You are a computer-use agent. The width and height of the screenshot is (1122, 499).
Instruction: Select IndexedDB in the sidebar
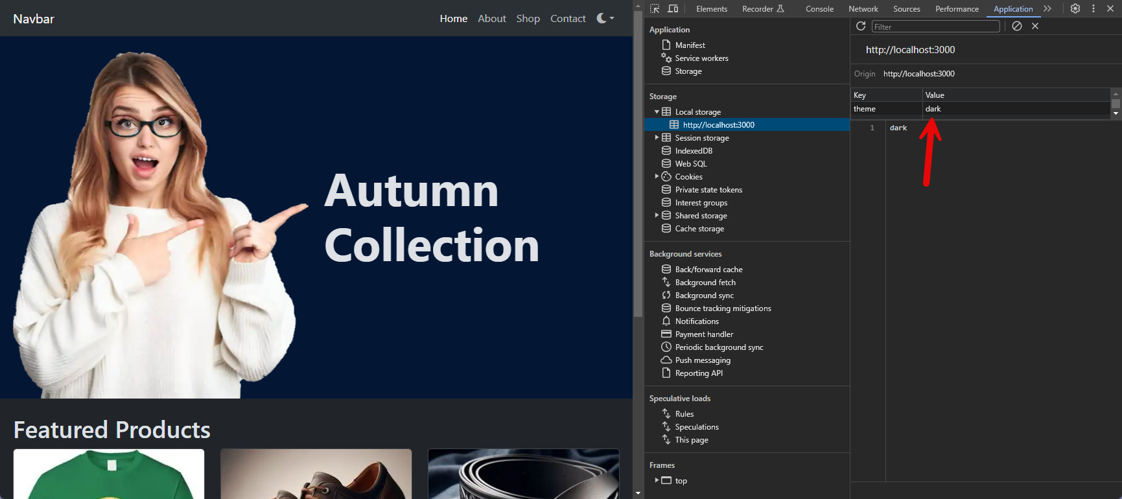pyautogui.click(x=694, y=151)
